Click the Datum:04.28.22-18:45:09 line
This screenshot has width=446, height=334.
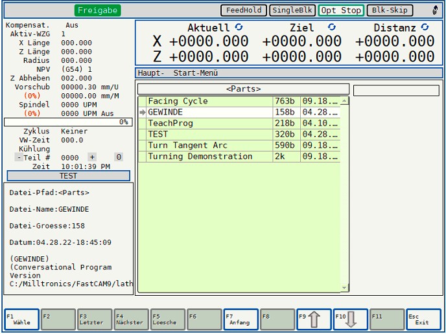pyautogui.click(x=60, y=243)
